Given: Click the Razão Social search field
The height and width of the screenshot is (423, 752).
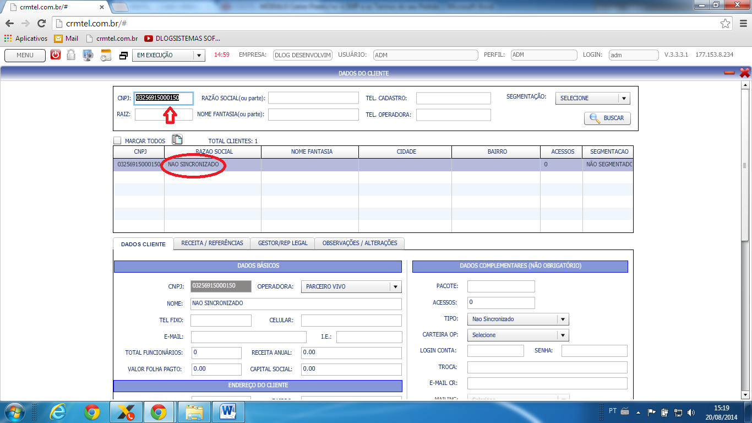Looking at the screenshot, I should (x=313, y=98).
